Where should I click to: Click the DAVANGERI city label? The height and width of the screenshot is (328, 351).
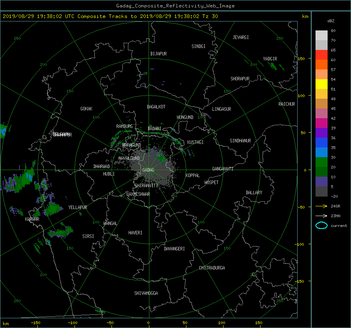pyautogui.click(x=174, y=249)
